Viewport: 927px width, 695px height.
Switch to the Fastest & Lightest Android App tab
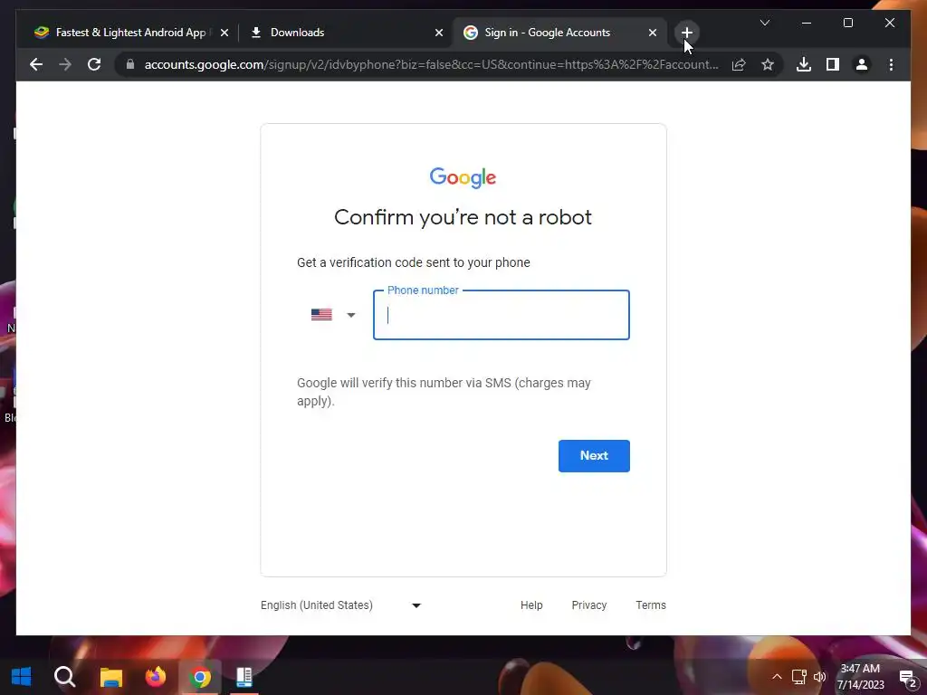(x=130, y=33)
